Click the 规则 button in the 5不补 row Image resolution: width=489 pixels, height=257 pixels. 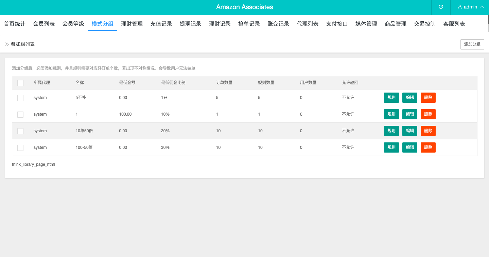[391, 98]
